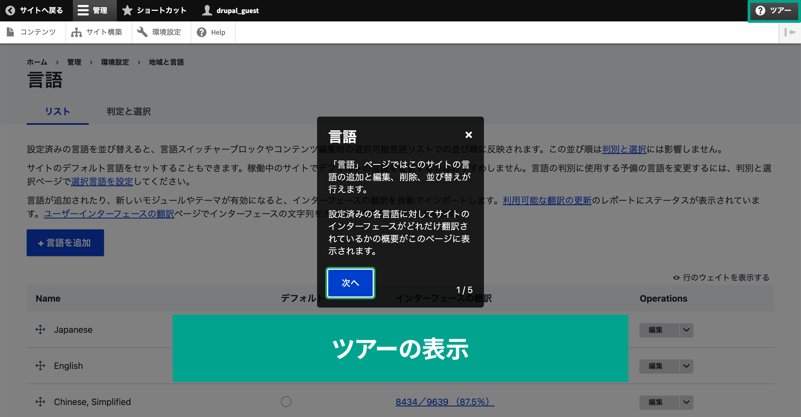Image resolution: width=801 pixels, height=417 pixels.
Task: Click the 1 / 5 tour step counter
Action: click(464, 290)
